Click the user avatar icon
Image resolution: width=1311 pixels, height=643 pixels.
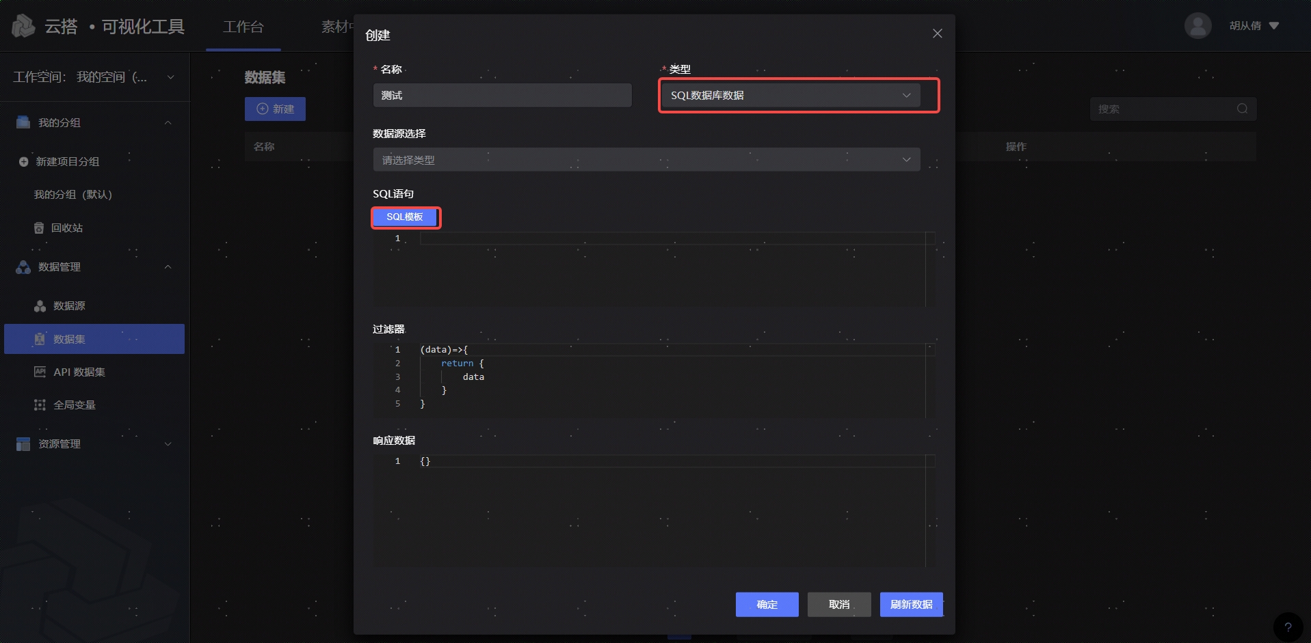click(x=1197, y=26)
